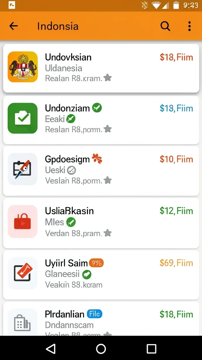Tap the back arrow in header
Screen dimensions: 202x360
[x=14, y=26]
